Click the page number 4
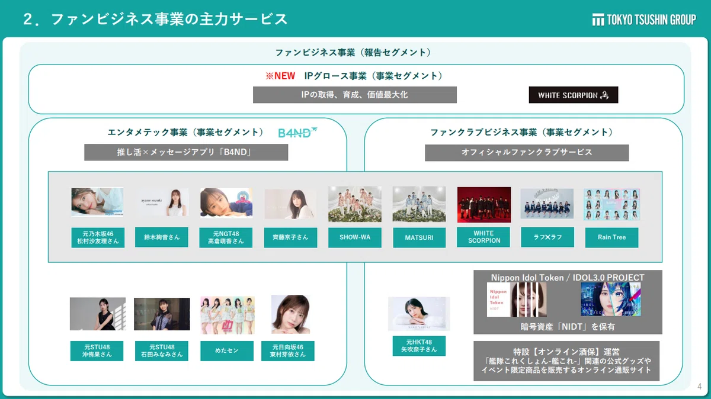The height and width of the screenshot is (399, 711). pyautogui.click(x=700, y=387)
